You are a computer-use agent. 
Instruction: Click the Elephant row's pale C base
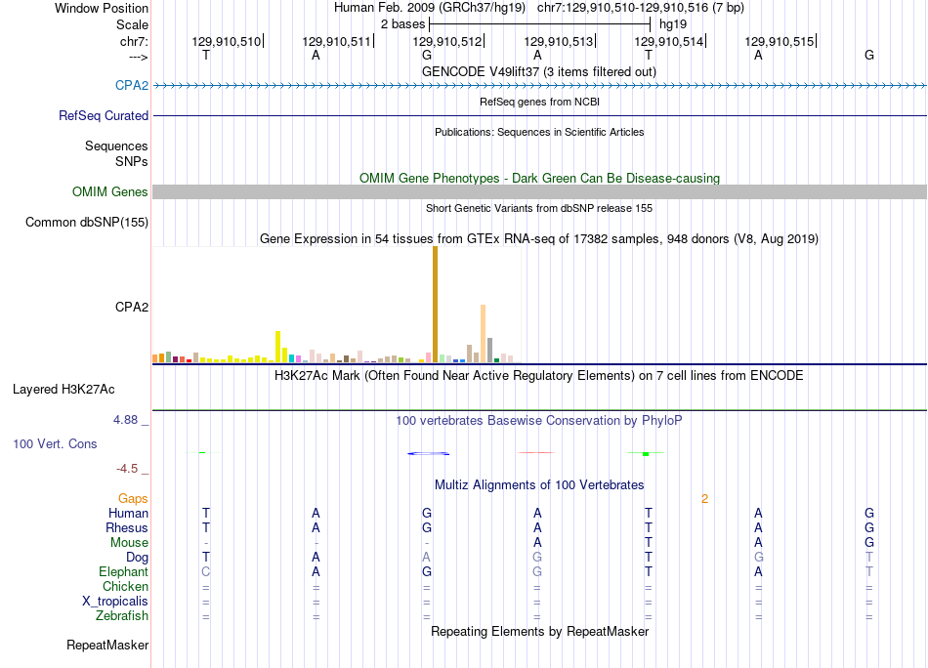tap(205, 571)
